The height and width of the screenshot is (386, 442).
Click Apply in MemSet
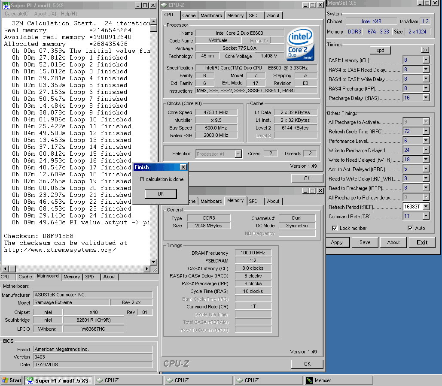pos(337,242)
